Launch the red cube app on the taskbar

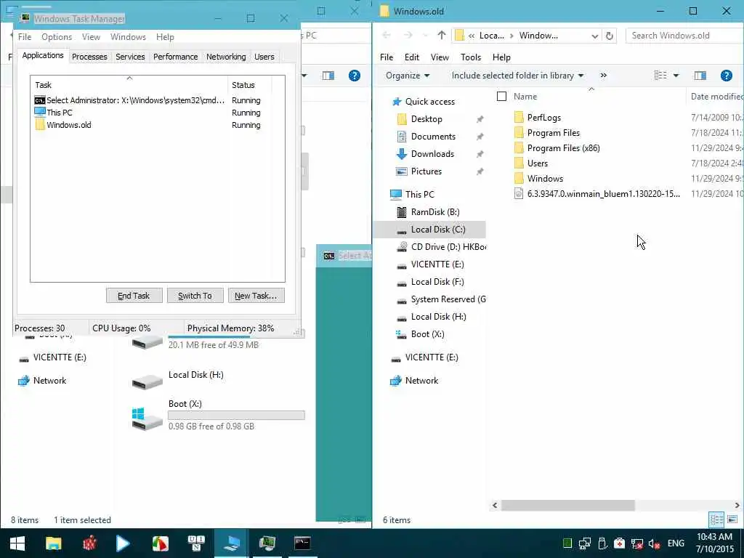pyautogui.click(x=89, y=543)
